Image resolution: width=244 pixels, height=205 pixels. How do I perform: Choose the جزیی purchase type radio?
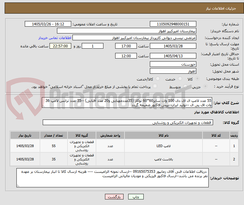[x=205, y=86]
